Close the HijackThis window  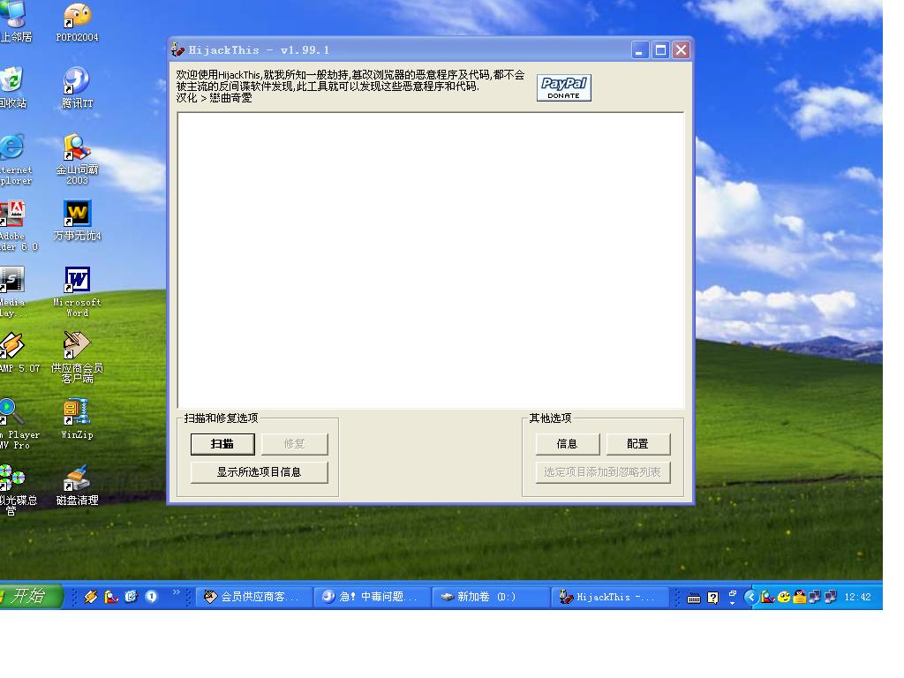point(681,50)
